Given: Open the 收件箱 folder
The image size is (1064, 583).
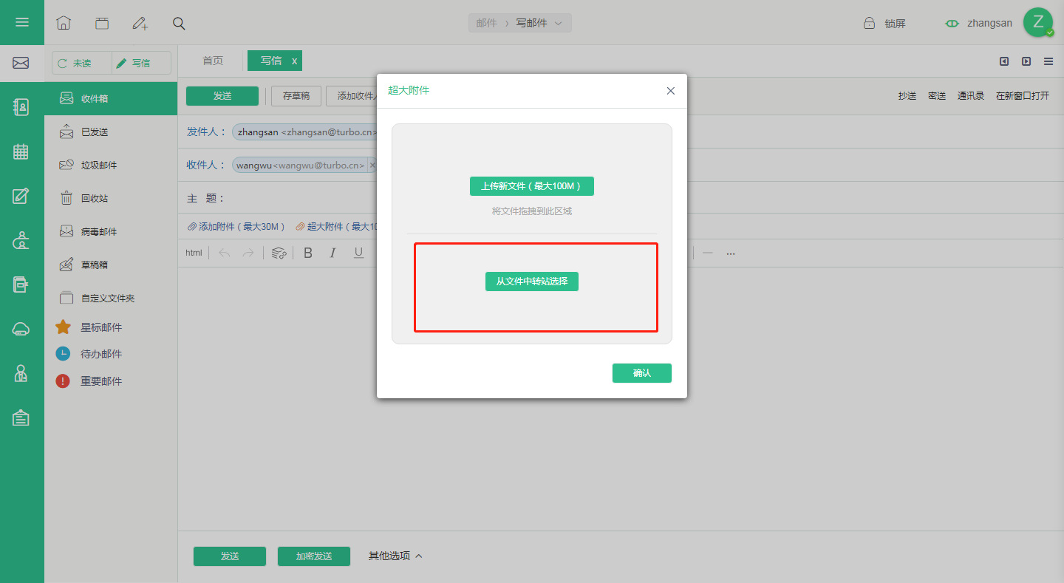Looking at the screenshot, I should click(x=111, y=98).
